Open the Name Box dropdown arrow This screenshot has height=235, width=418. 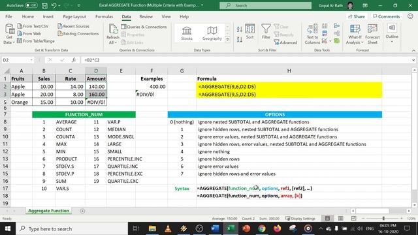point(31,60)
